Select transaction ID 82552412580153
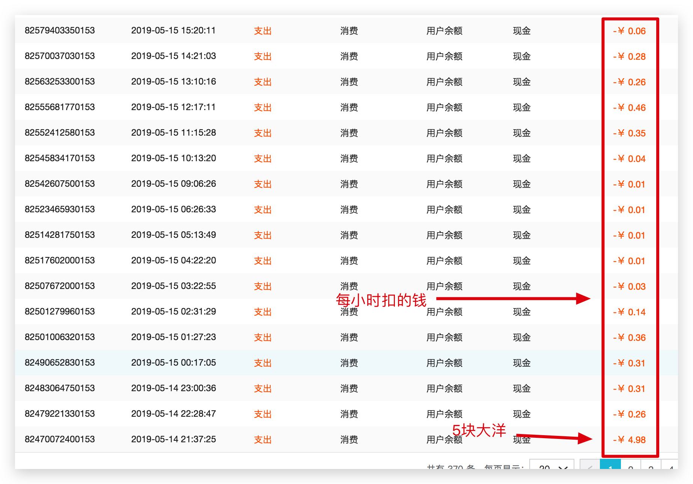This screenshot has height=484, width=693. coord(60,133)
